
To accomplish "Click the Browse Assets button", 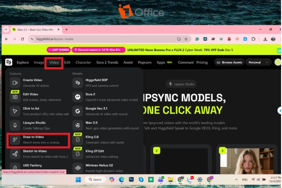I will 229,62.
